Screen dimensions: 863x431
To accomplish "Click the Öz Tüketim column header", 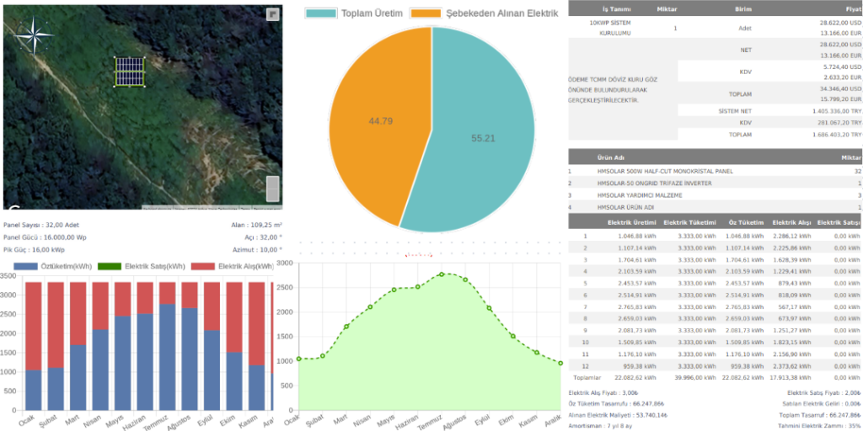I will pos(747,222).
